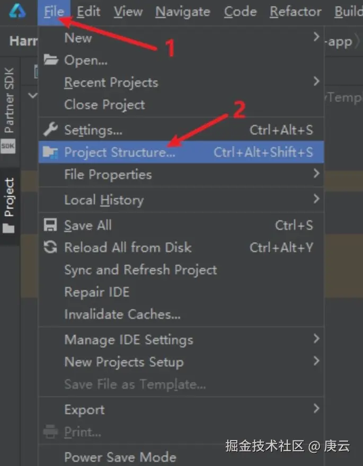Select Repair IDE option
Viewport: 363px width, 466px height.
(x=96, y=292)
